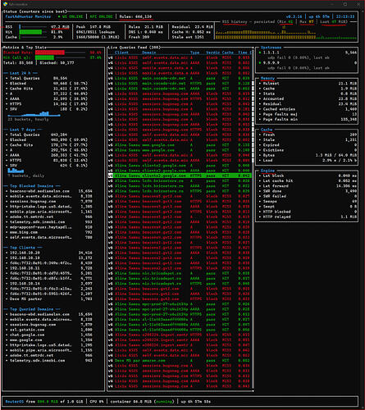Viewport: 365px width, 410px height.
Task: Click the green dot next to upstream 9.9.9.9
Action: tap(260, 63)
